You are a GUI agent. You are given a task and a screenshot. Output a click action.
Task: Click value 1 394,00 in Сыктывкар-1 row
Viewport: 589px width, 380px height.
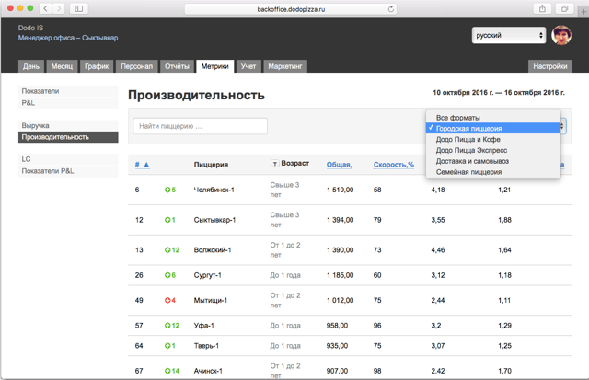(x=340, y=220)
